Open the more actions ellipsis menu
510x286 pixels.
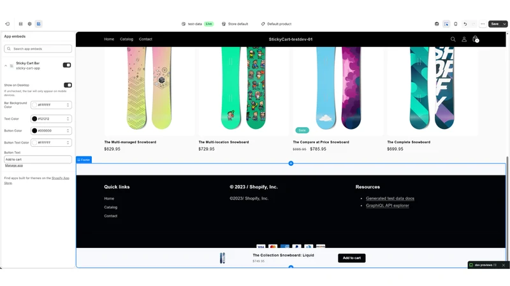[483, 24]
